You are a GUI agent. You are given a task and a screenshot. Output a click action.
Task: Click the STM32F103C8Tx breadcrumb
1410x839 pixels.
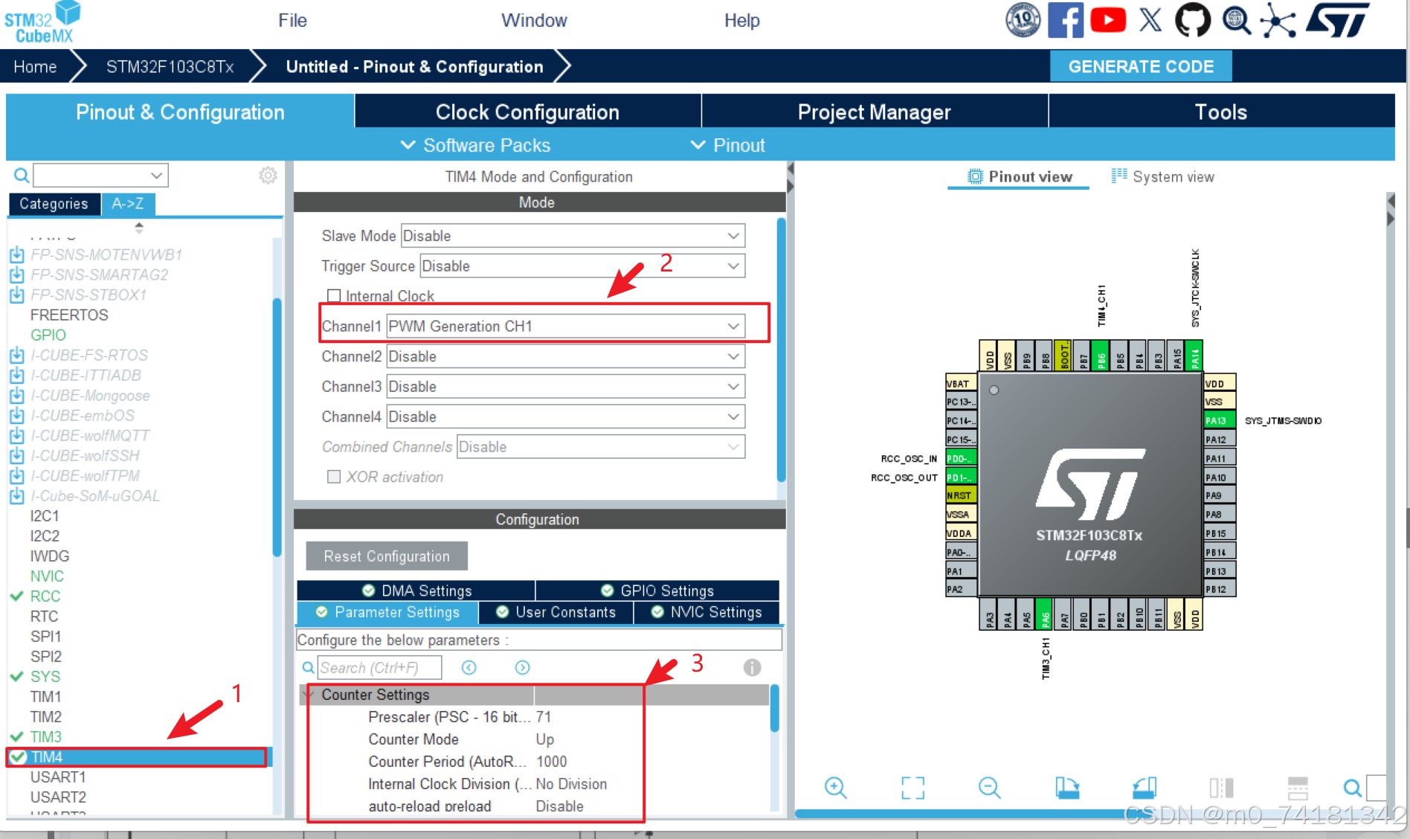pos(170,67)
